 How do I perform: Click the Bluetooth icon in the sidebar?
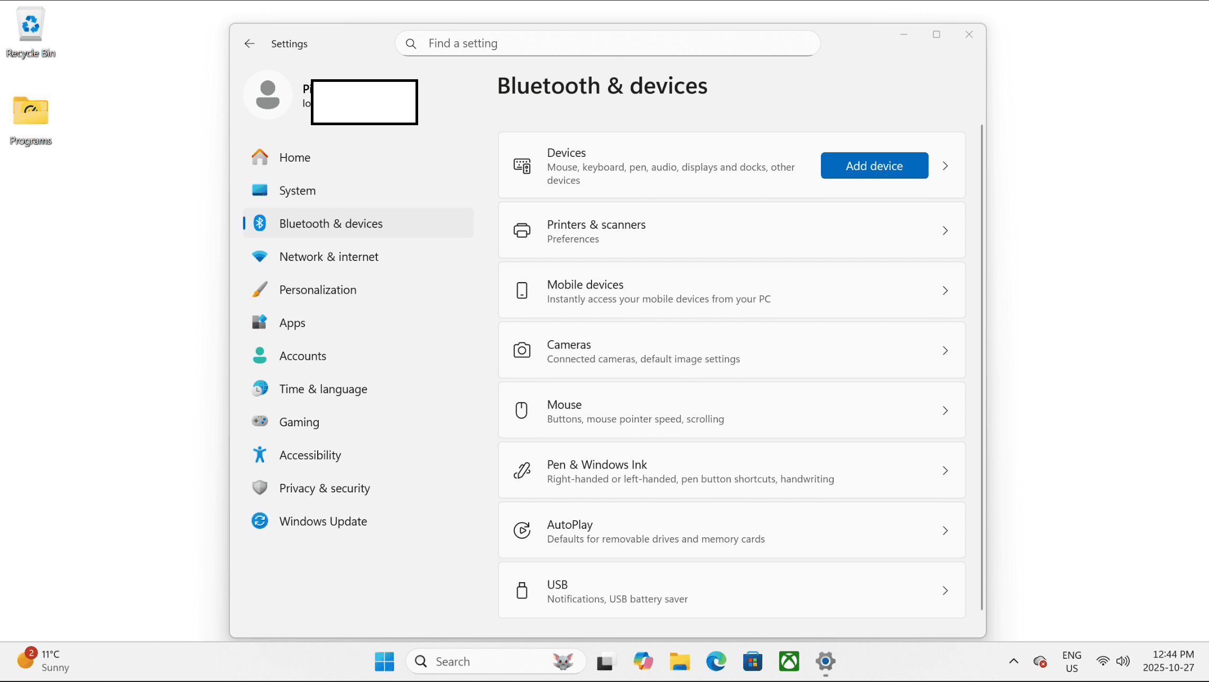pyautogui.click(x=260, y=223)
